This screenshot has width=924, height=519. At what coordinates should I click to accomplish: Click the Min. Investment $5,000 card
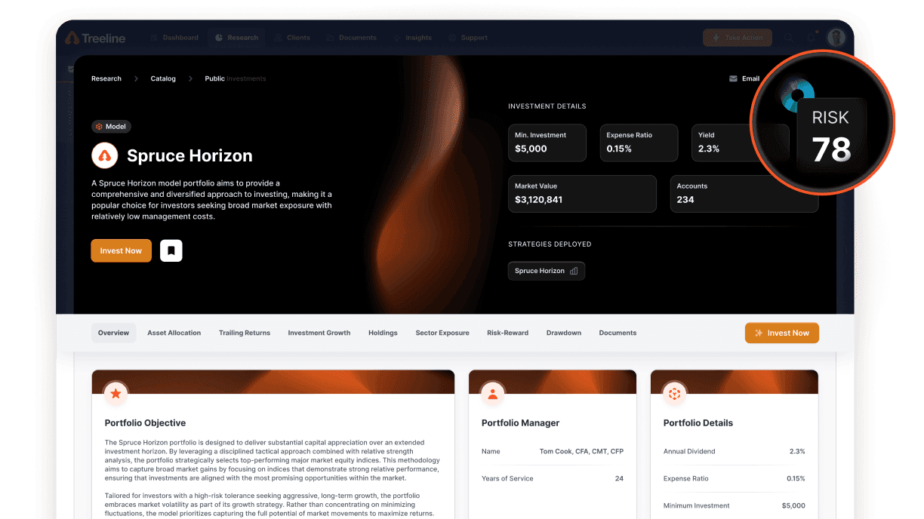[547, 143]
